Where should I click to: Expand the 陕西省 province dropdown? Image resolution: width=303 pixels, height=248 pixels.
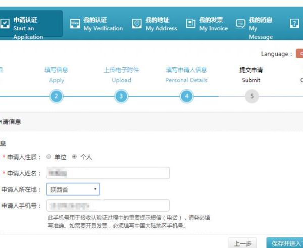[73, 189]
